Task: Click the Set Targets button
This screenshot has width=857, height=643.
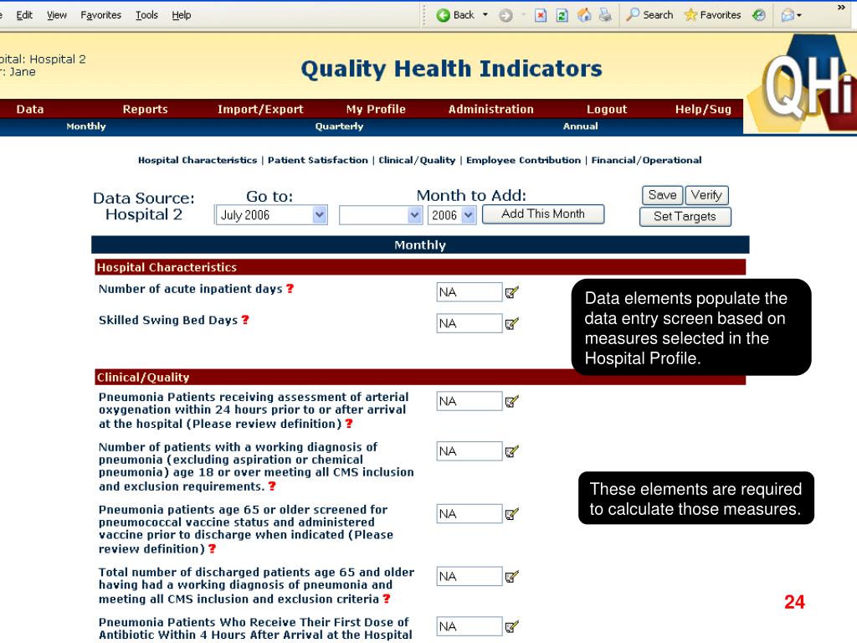Action: (x=685, y=217)
